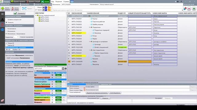The height and width of the screenshot is (110, 197).
Task: Select Оставить исходное имя radio option
Action: coord(6,20)
